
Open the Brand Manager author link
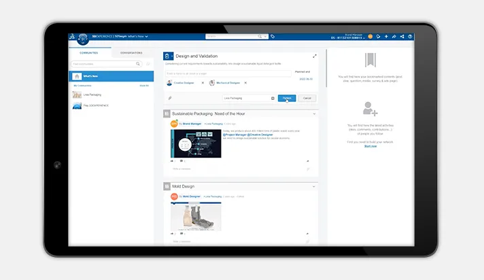(192, 124)
